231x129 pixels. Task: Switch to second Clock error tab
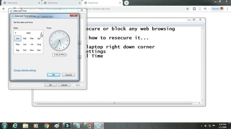pos(62,3)
